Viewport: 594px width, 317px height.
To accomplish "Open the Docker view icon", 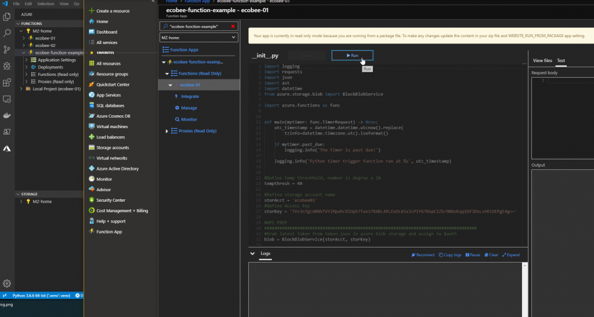I will pyautogui.click(x=7, y=115).
